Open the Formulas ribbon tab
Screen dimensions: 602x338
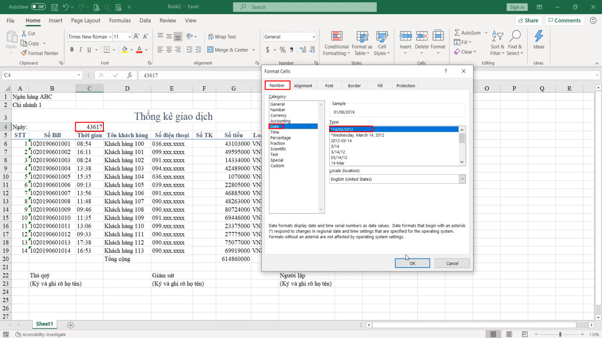120,21
